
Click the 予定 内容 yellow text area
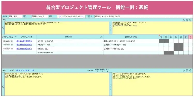pyautogui.click(x=57, y=28)
